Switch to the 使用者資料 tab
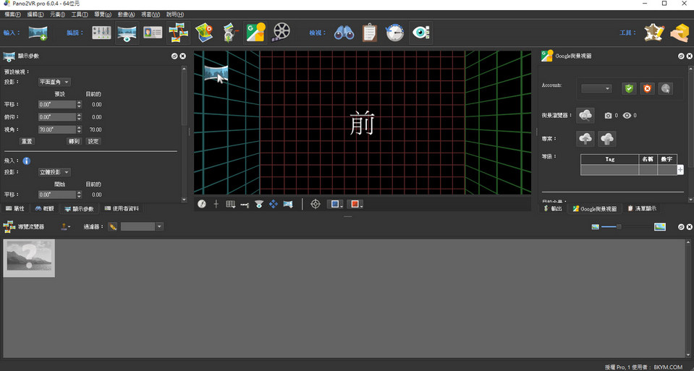Image resolution: width=694 pixels, height=371 pixels. pyautogui.click(x=122, y=208)
